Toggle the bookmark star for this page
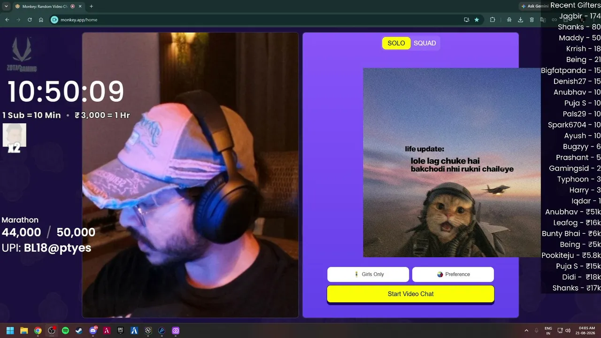Screen dimensions: 601x338 click(x=477, y=20)
